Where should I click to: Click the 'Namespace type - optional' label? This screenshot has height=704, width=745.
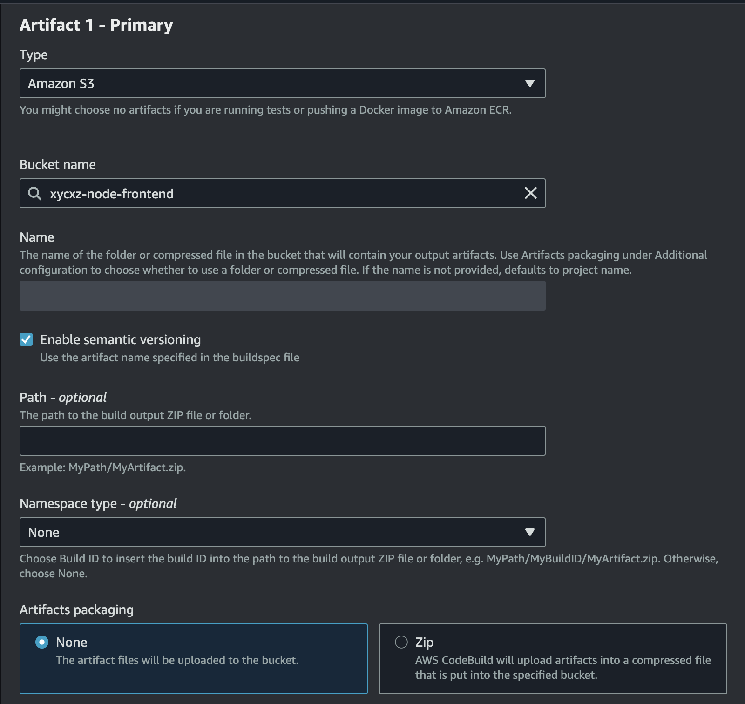pyautogui.click(x=98, y=504)
